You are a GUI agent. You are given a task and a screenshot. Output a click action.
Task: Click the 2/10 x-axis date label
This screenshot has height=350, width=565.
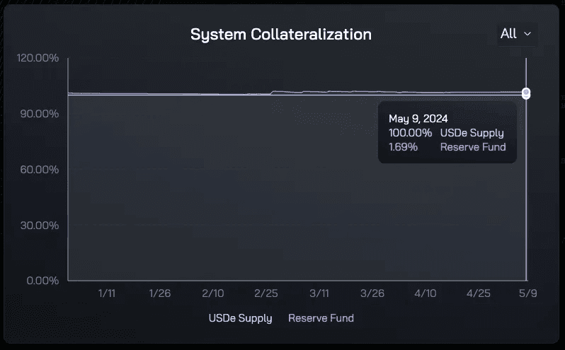point(213,293)
